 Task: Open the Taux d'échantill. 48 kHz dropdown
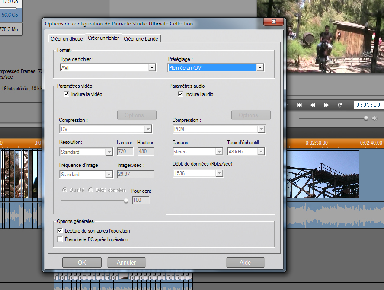pyautogui.click(x=246, y=152)
